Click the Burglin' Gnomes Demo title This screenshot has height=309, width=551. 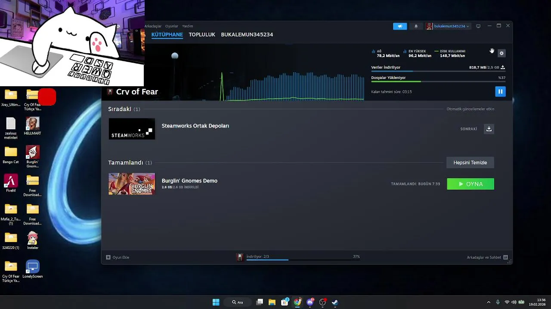189,181
